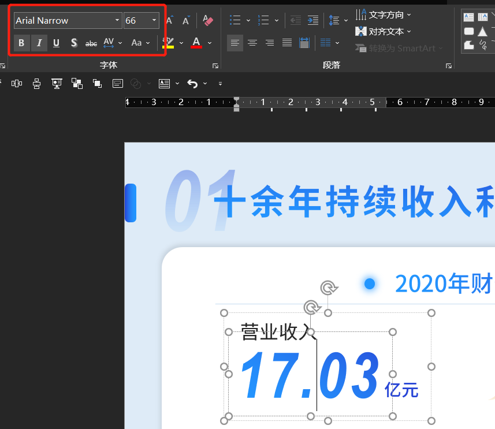Click distribute horizontally icon in quick access toolbar

(x=17, y=83)
